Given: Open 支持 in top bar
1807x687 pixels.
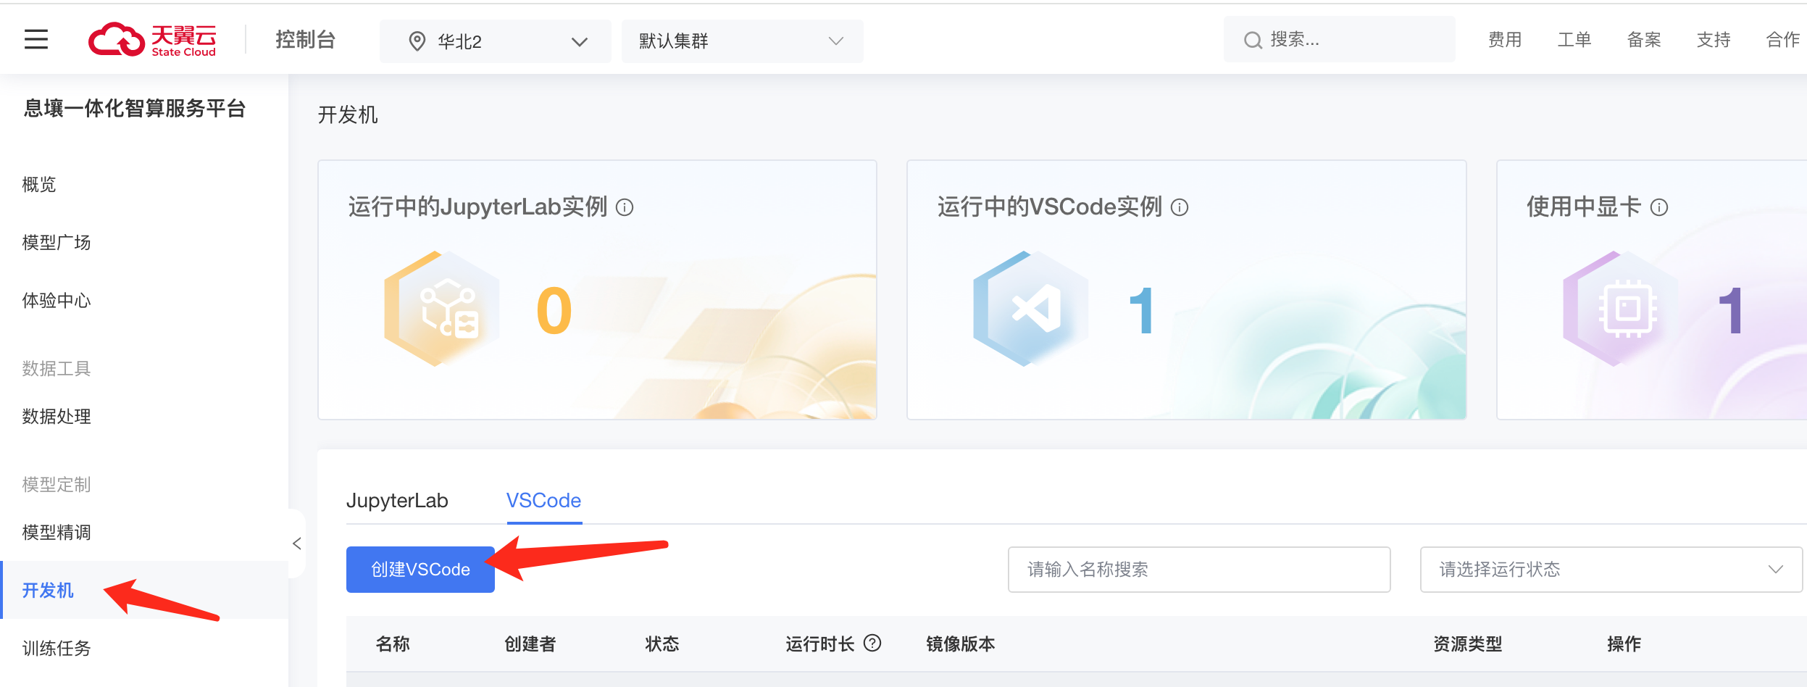Looking at the screenshot, I should tap(1714, 40).
